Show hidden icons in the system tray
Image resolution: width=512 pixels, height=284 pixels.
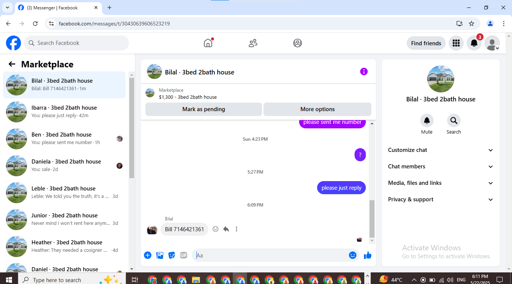pos(414,280)
